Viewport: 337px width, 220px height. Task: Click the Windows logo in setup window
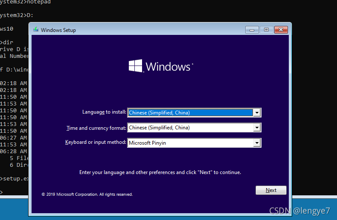click(x=161, y=66)
